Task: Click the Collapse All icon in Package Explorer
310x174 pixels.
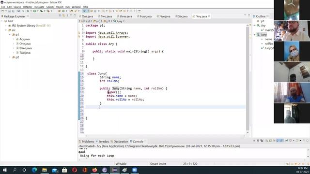Action: [60, 15]
